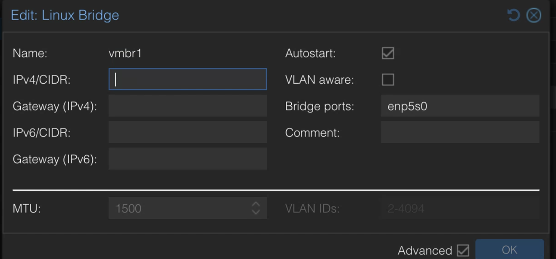Decrease MTU with the down arrow

click(256, 212)
